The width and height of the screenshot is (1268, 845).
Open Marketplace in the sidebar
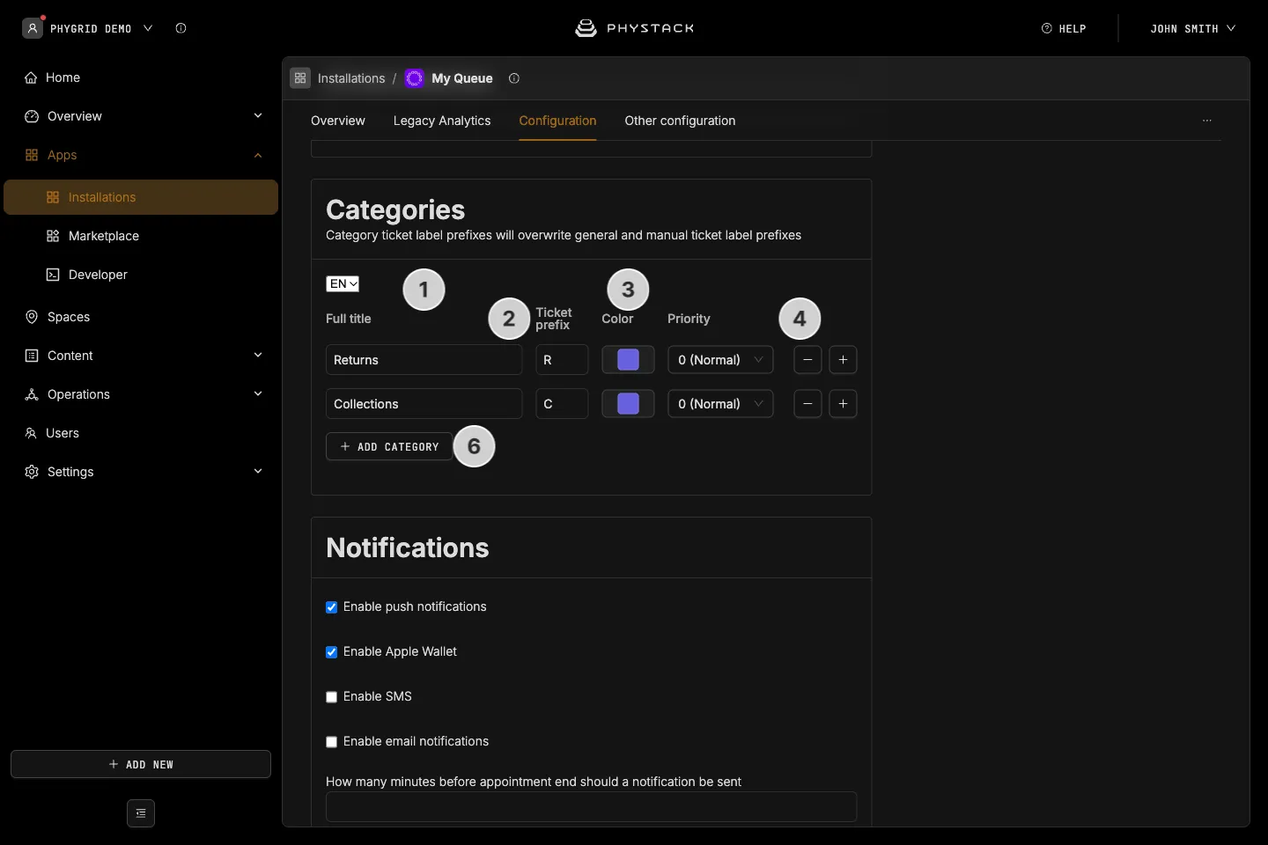(x=141, y=236)
